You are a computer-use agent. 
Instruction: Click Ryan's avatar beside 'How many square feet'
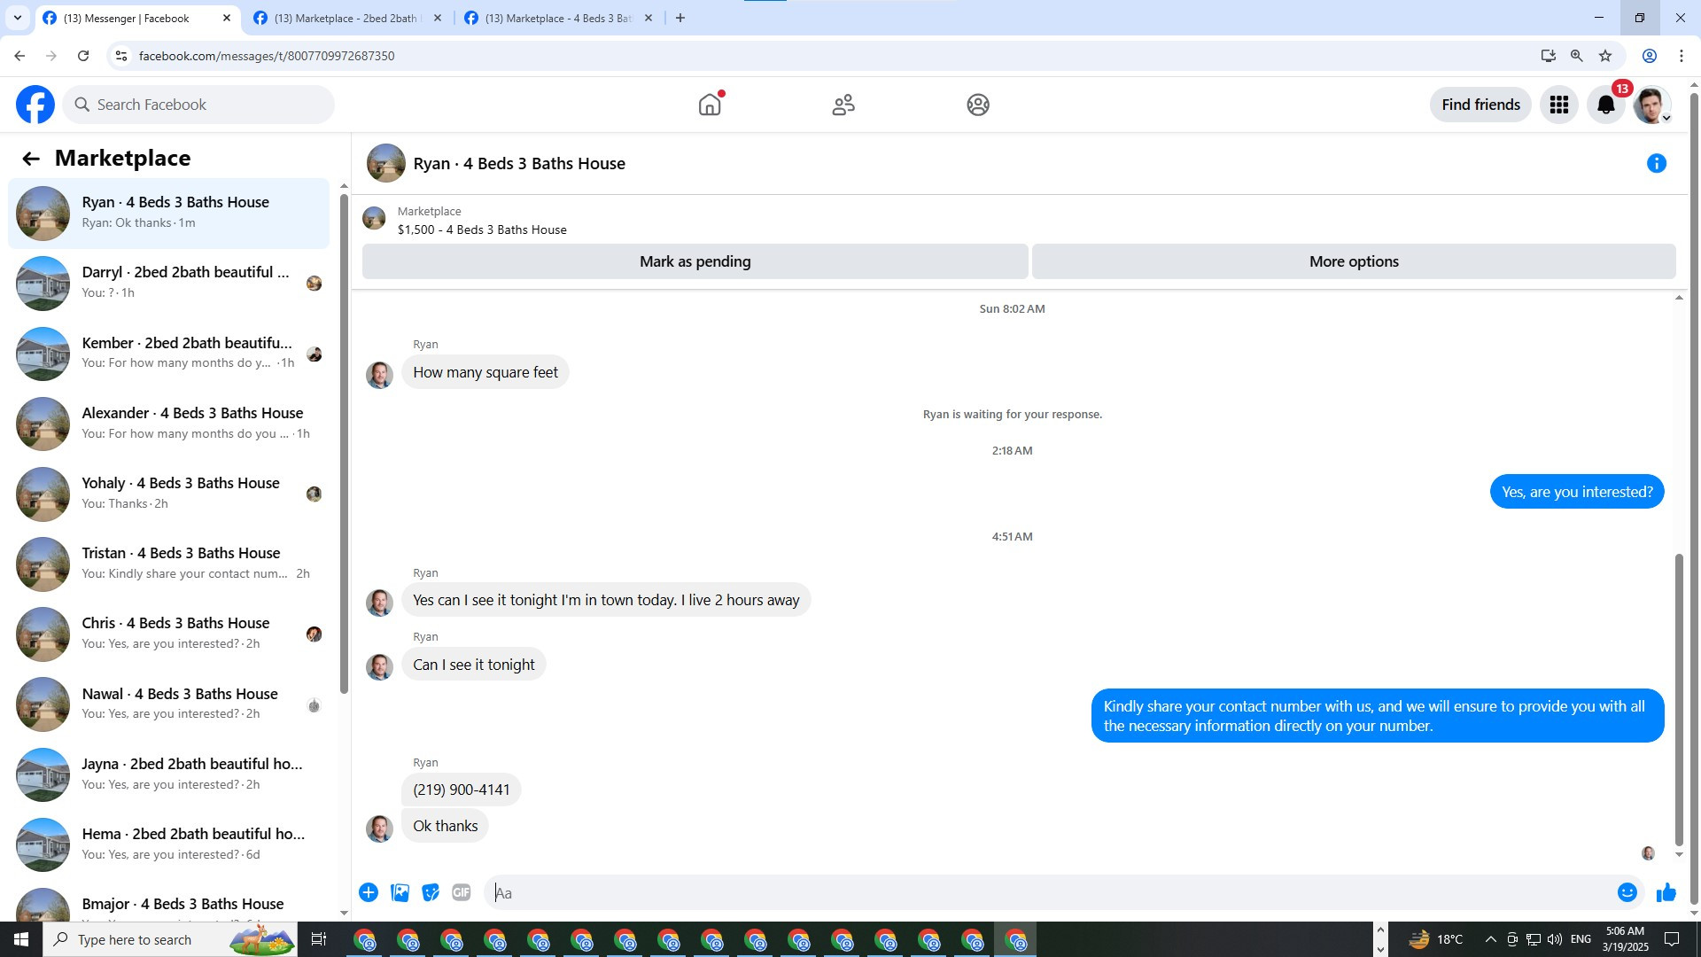pos(379,374)
